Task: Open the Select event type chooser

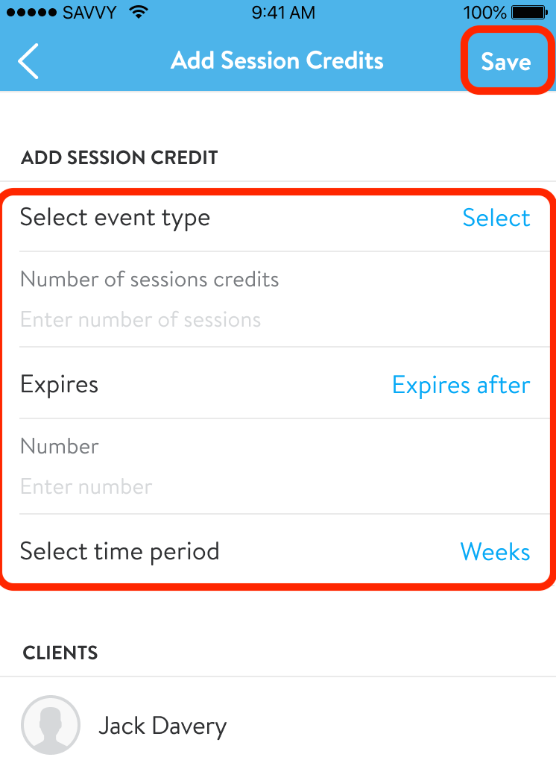Action: pos(496,218)
